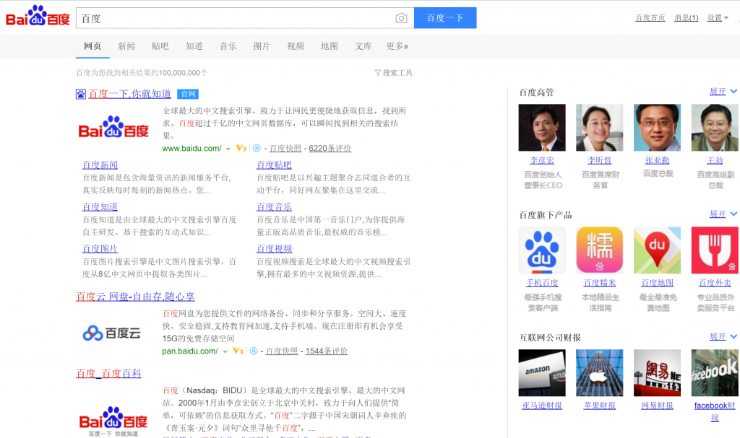Select the 网页 tab

click(x=92, y=46)
